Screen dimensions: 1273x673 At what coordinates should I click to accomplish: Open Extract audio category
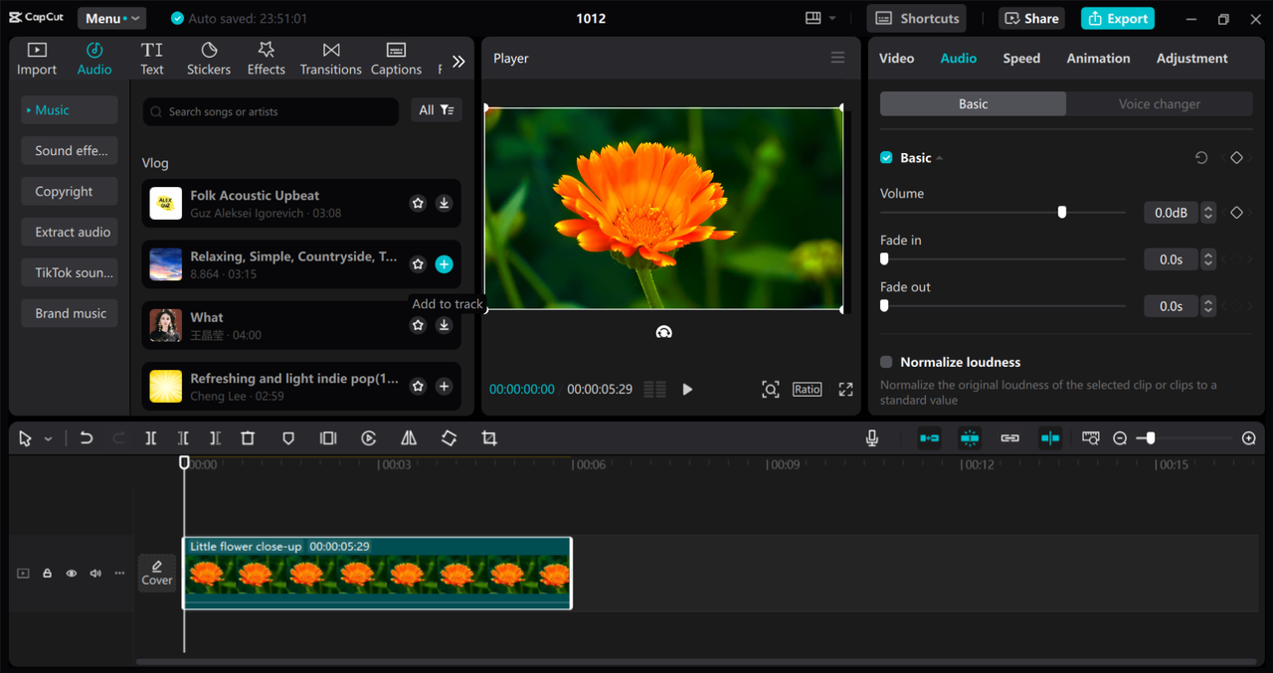pos(70,232)
